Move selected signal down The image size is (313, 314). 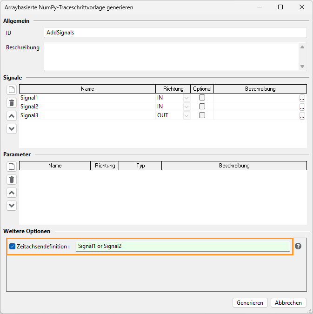[x=12, y=129]
